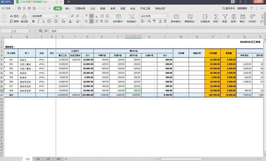Click Wrap Text (自动换行)

[131, 18]
